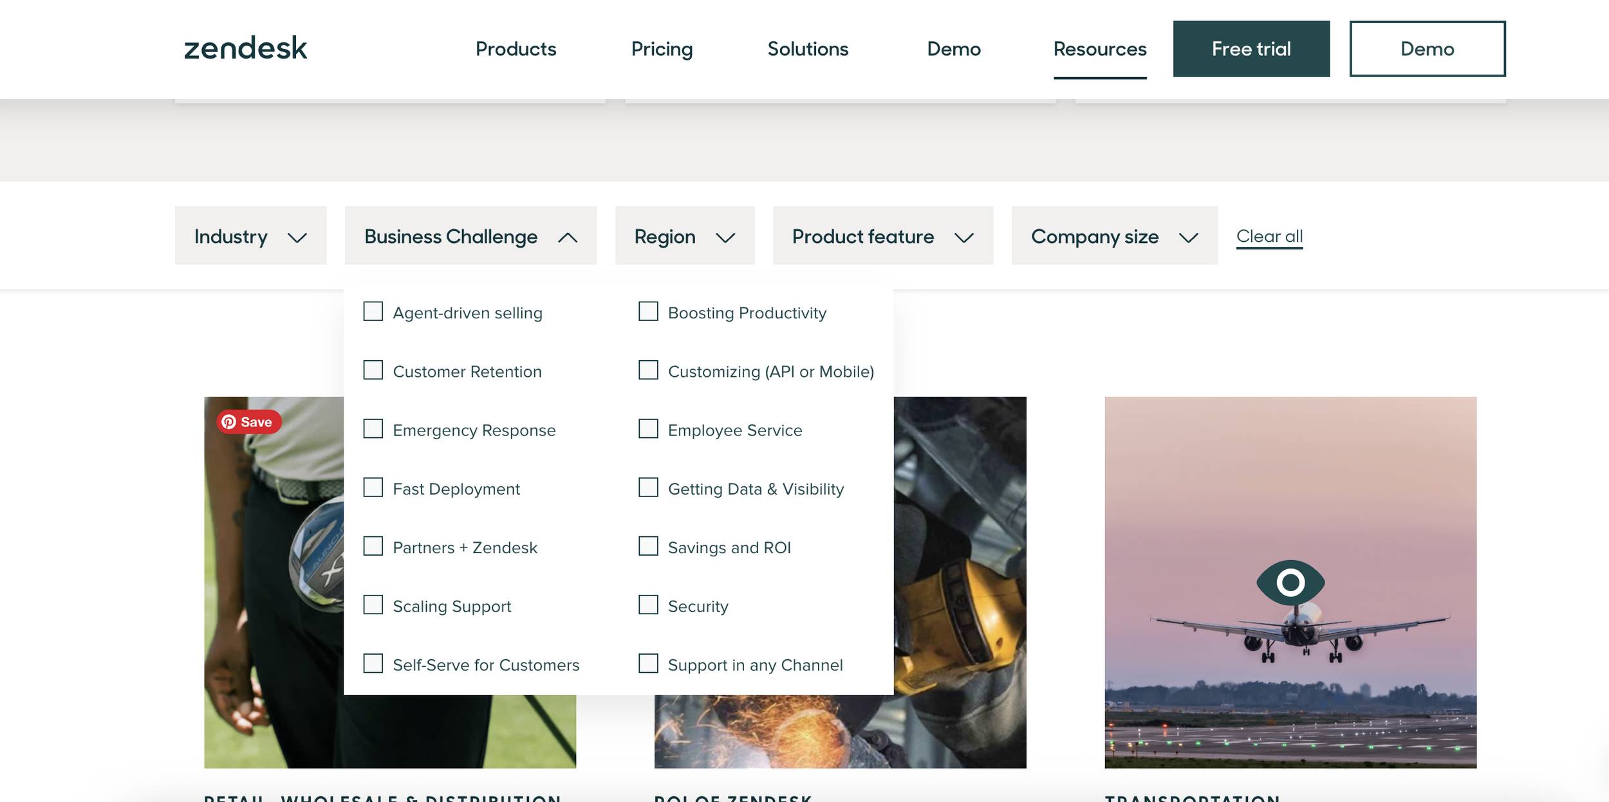
Task: Click Demo in the navigation menu
Action: coord(954,49)
